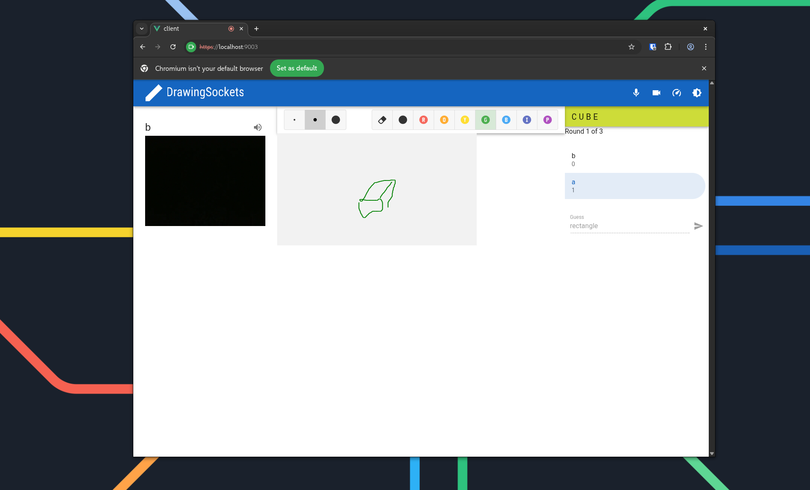This screenshot has width=810, height=490.
Task: Open a new browser tab
Action: (x=256, y=29)
